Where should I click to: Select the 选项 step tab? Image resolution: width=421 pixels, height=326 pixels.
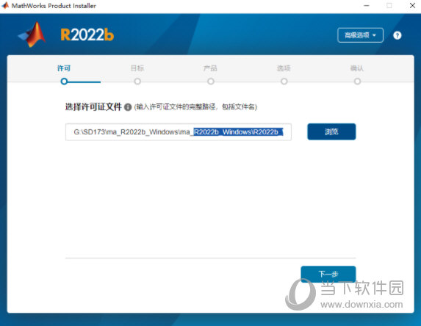(284, 68)
